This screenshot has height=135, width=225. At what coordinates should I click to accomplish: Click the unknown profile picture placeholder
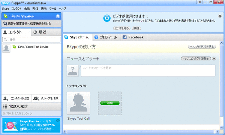[73, 71]
